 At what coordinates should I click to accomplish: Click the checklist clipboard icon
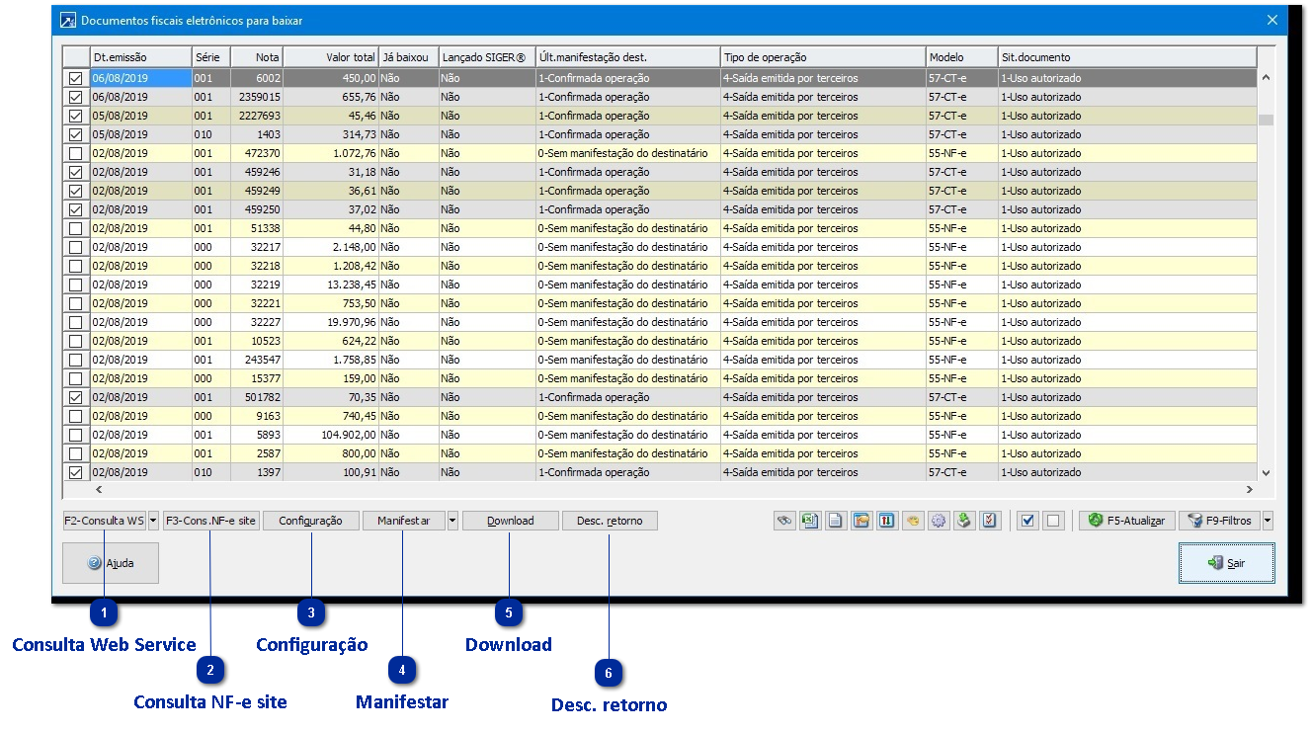[990, 521]
